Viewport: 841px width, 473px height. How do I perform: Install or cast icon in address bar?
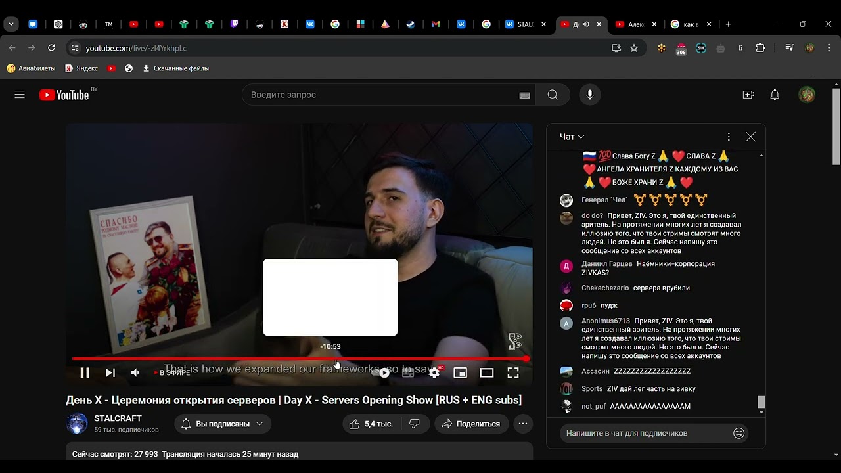coord(616,48)
